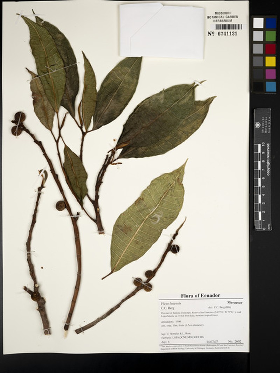Viewport: 280px width, 373px height.
Task: Click the '10' mark on the ruler
Action: [x=263, y=144]
